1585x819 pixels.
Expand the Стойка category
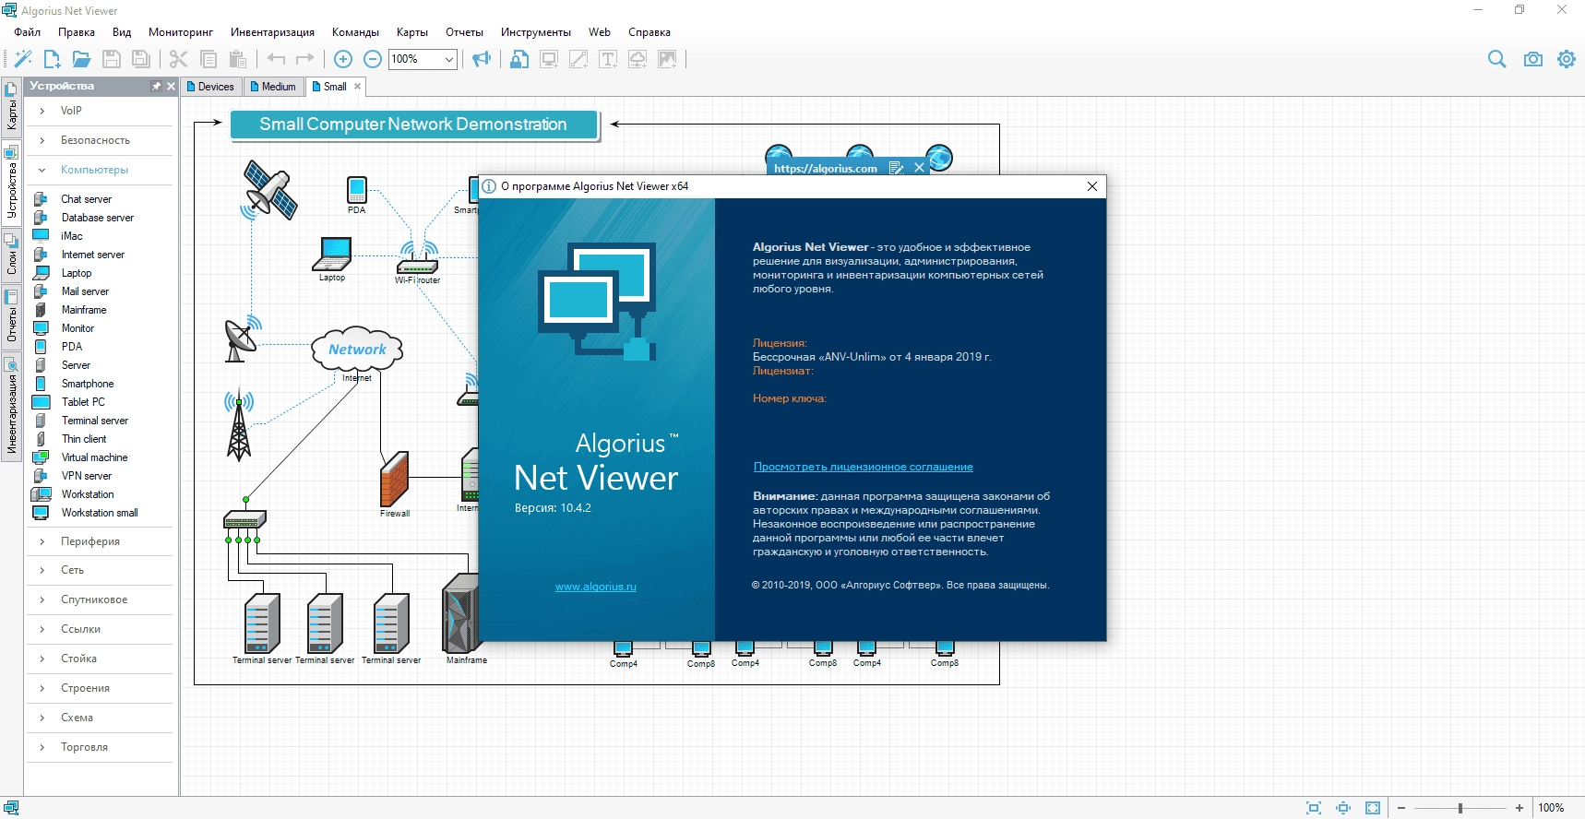point(42,659)
